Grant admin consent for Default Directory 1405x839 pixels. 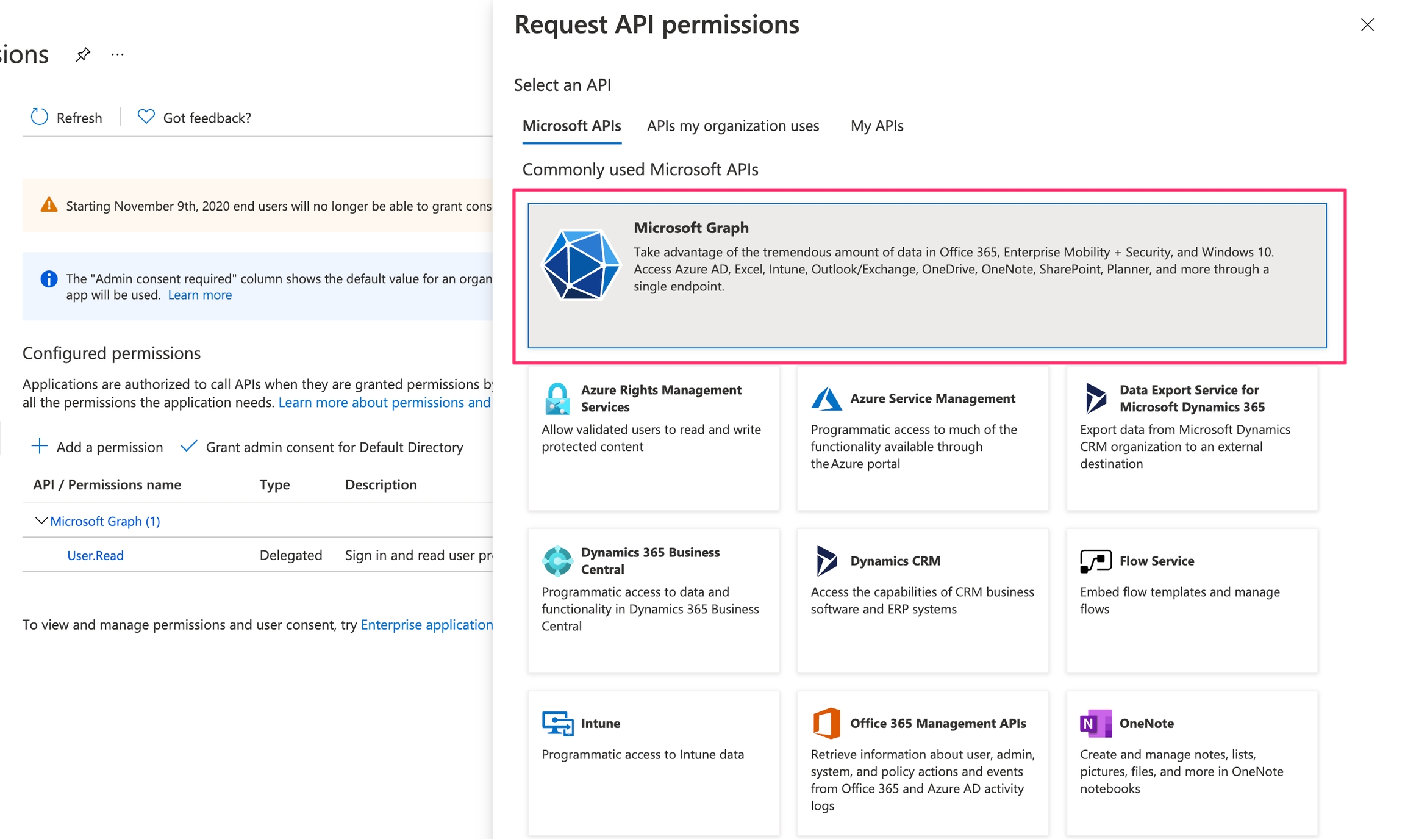pyautogui.click(x=322, y=447)
